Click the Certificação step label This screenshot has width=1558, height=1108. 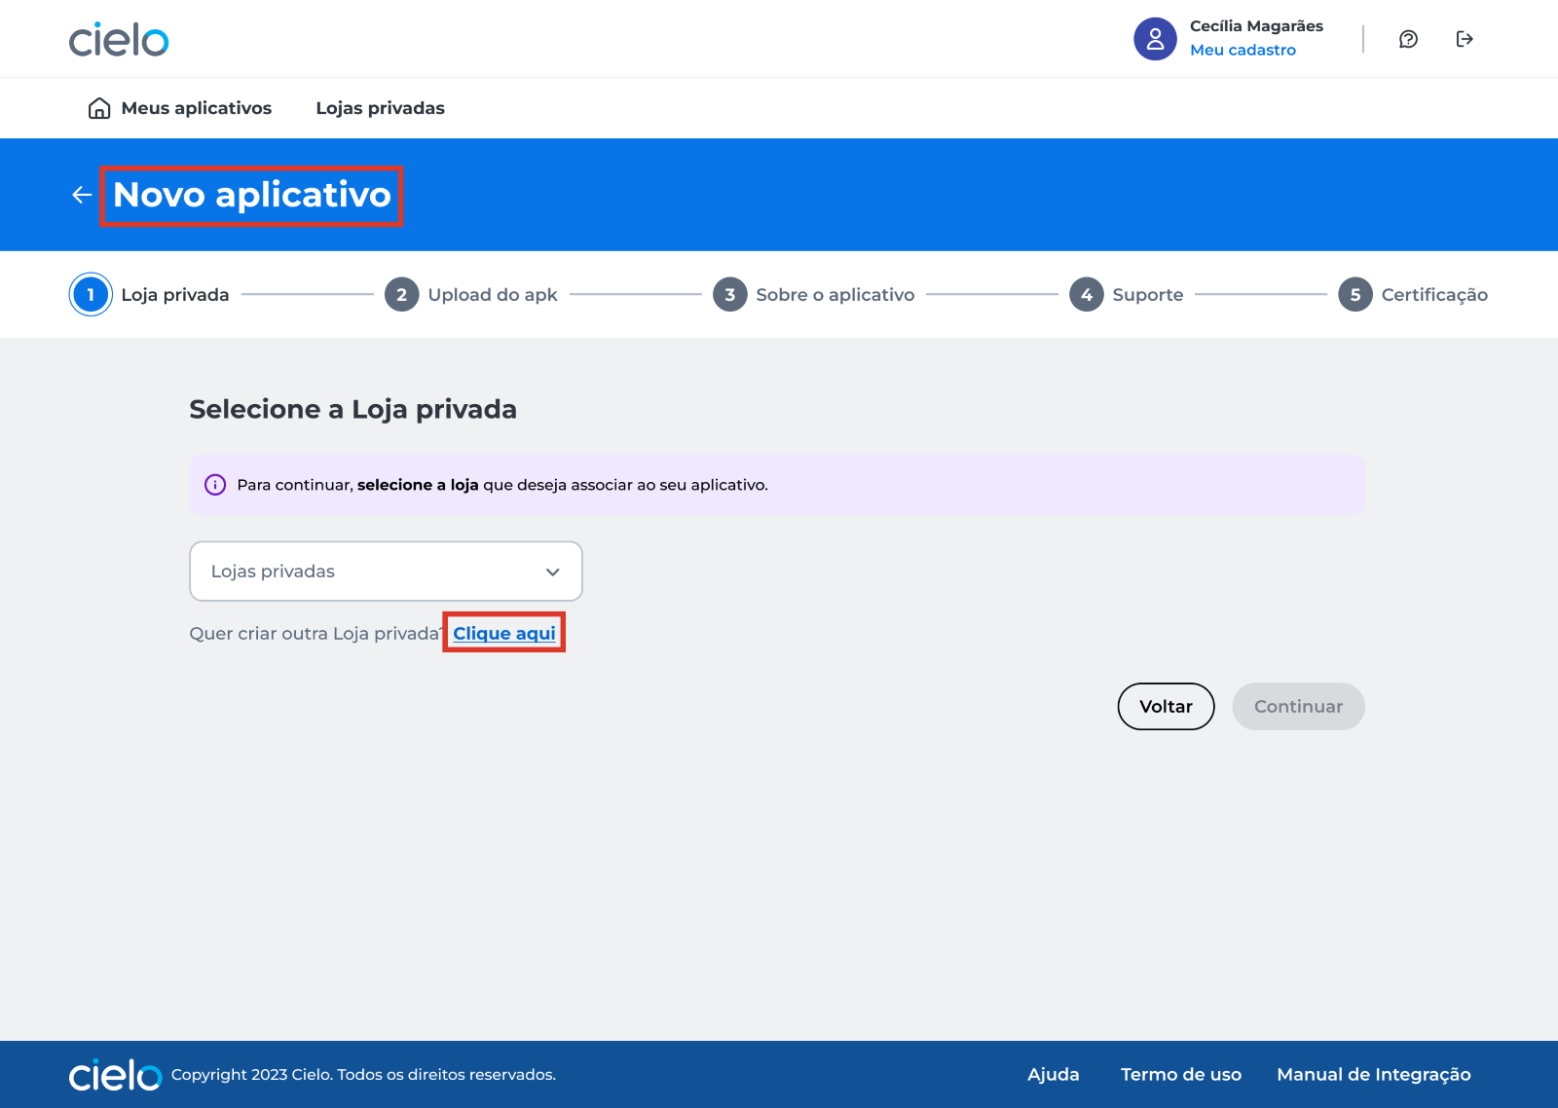pos(1433,295)
